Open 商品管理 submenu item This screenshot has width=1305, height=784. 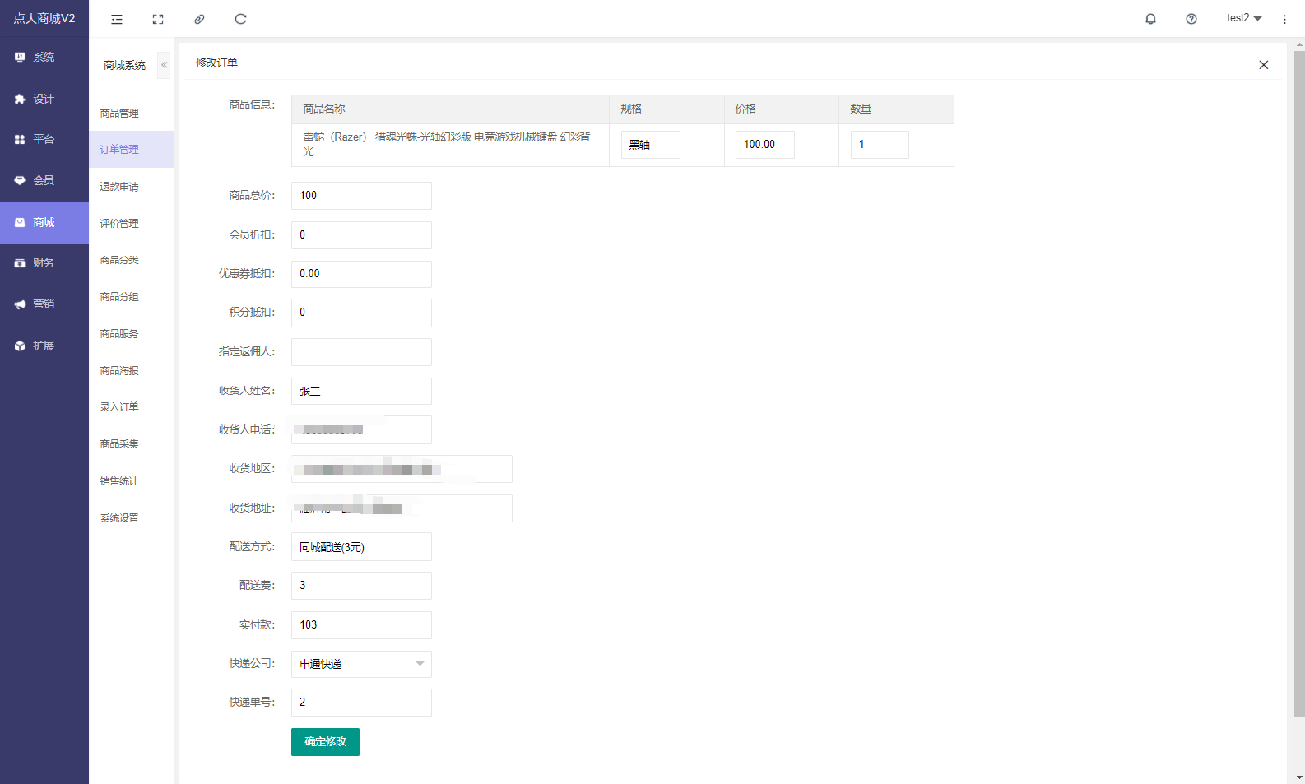click(x=119, y=114)
